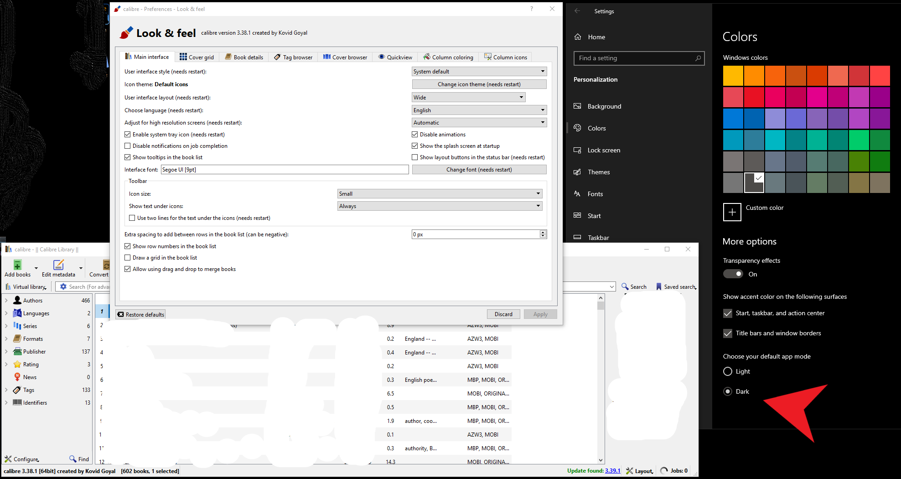This screenshot has height=479, width=901.
Task: Click the Authors icon in Tag browser
Action: [17, 300]
